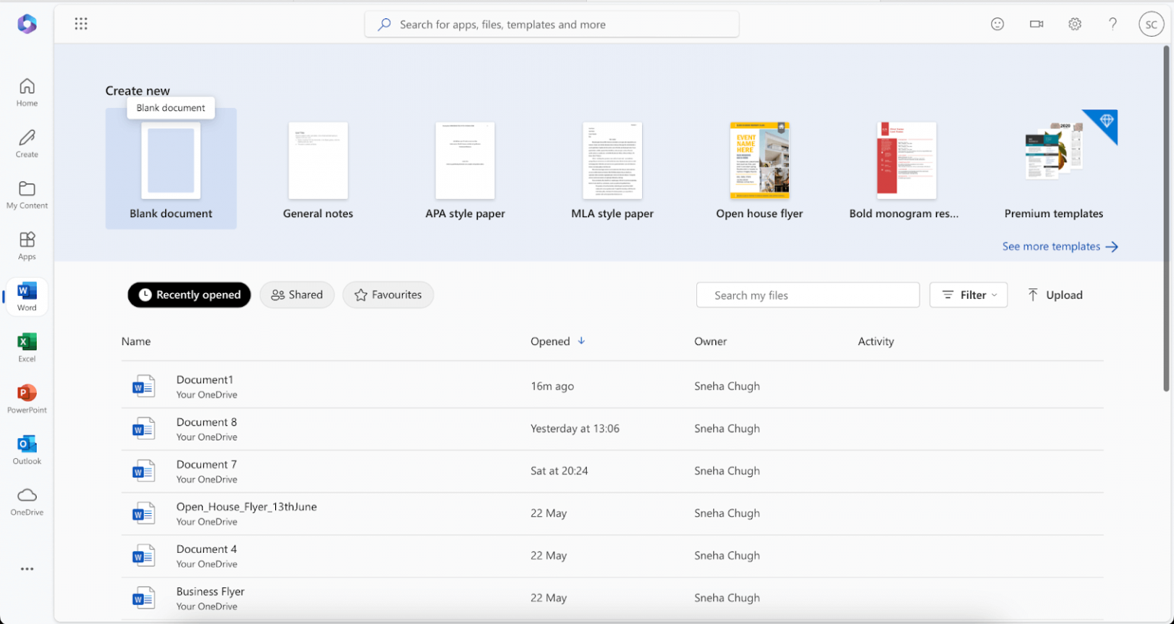The width and height of the screenshot is (1174, 624).
Task: Open the help question mark icon
Action: (x=1113, y=24)
